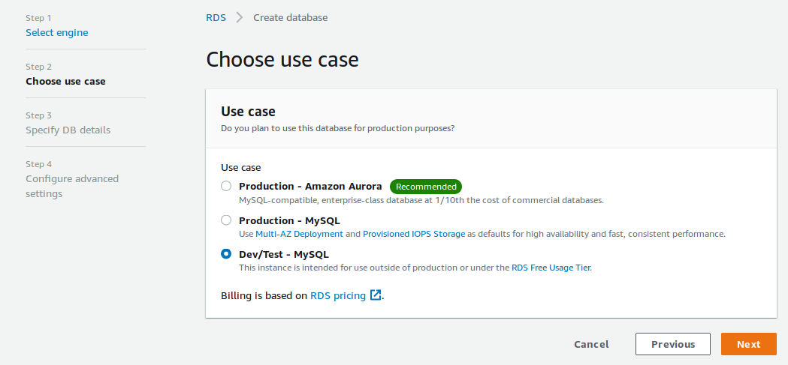Click the RDS breadcrumb link
The height and width of the screenshot is (365, 788).
pyautogui.click(x=216, y=17)
